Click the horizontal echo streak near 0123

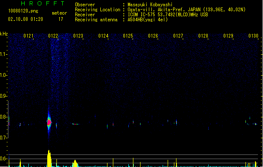[x=76, y=124]
